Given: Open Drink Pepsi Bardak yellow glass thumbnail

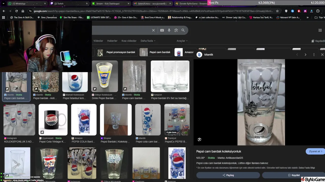Looking at the screenshot, I should tap(105, 76).
